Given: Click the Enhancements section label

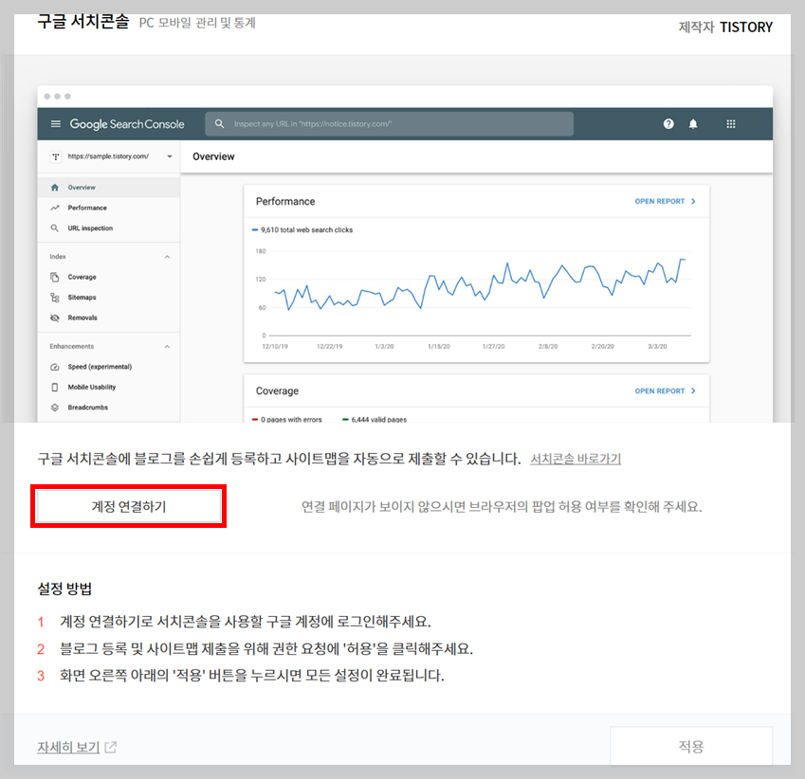Looking at the screenshot, I should coord(72,347).
